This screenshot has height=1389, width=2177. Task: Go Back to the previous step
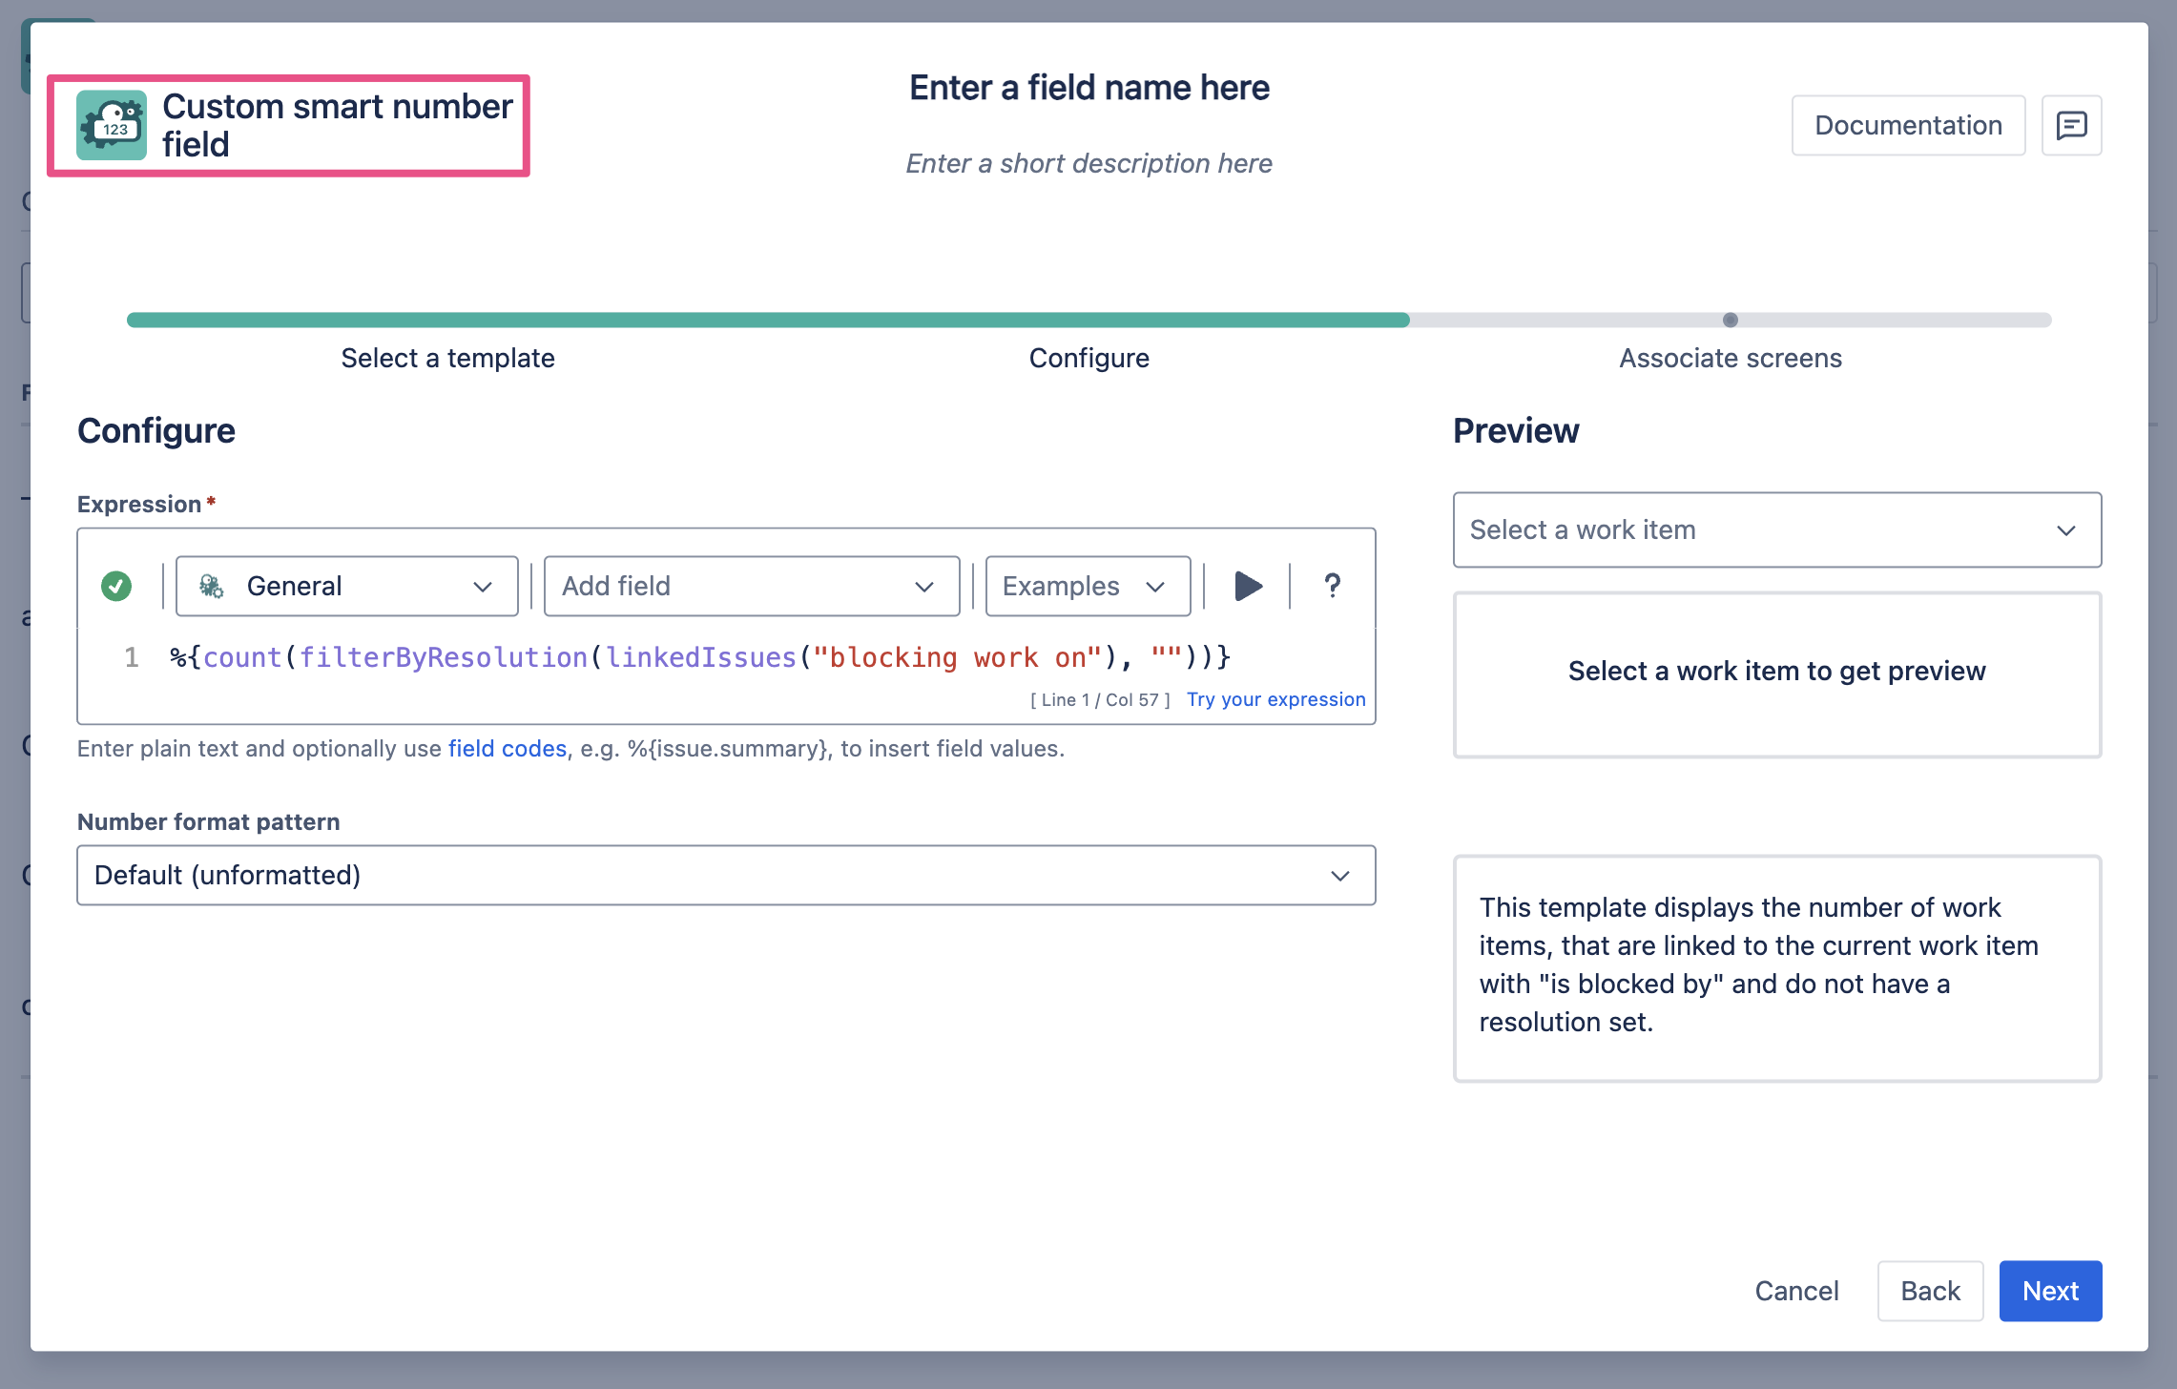point(1930,1291)
